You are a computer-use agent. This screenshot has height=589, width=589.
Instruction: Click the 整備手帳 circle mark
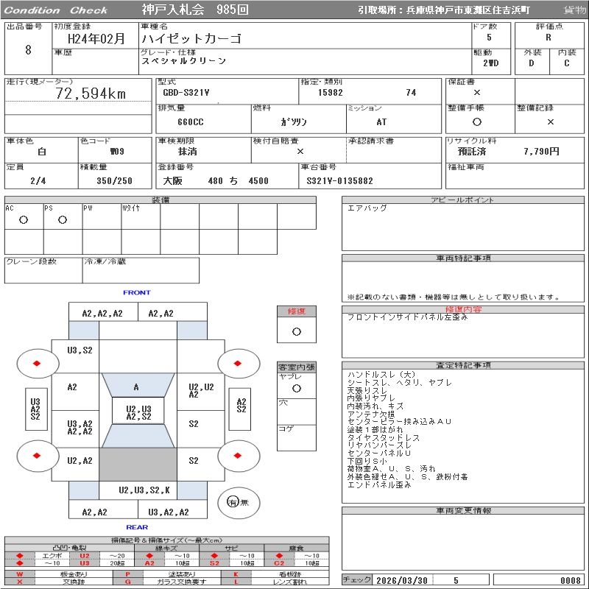tap(477, 122)
